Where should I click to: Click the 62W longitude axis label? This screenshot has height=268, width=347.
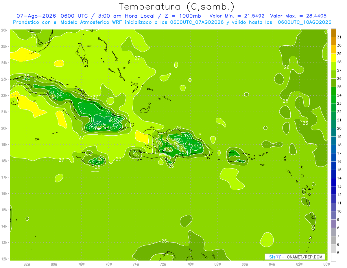click(x=299, y=264)
